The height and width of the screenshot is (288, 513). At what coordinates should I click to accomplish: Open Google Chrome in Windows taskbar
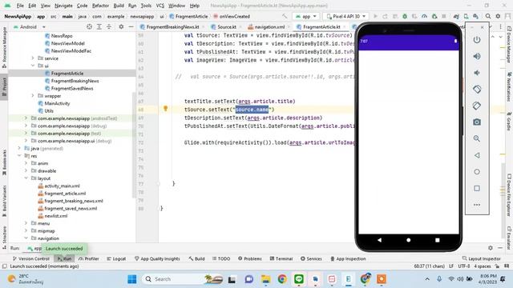[x=282, y=279]
